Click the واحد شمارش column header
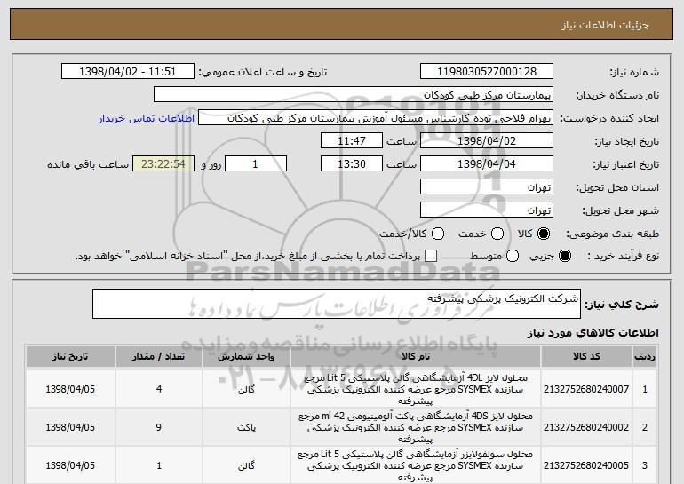The width and height of the screenshot is (684, 484). (246, 357)
